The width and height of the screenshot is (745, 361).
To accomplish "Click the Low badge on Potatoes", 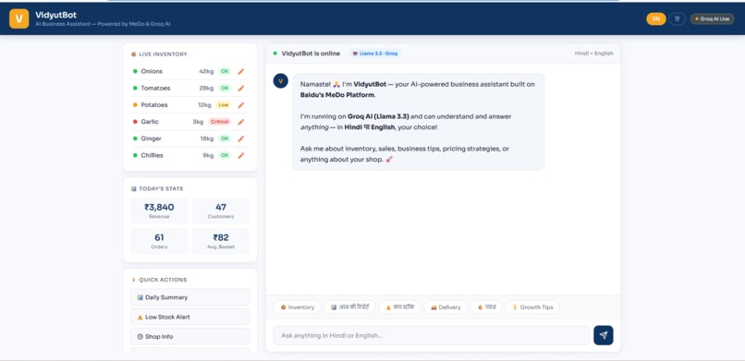I will coord(224,105).
